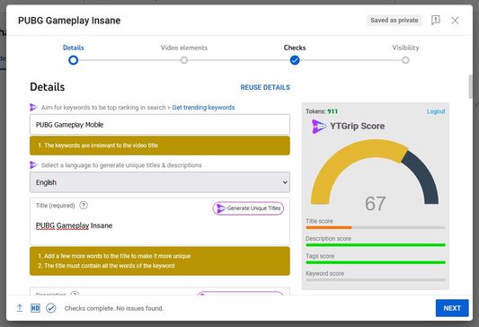Click the NEXT button
The width and height of the screenshot is (479, 327).
pos(452,308)
